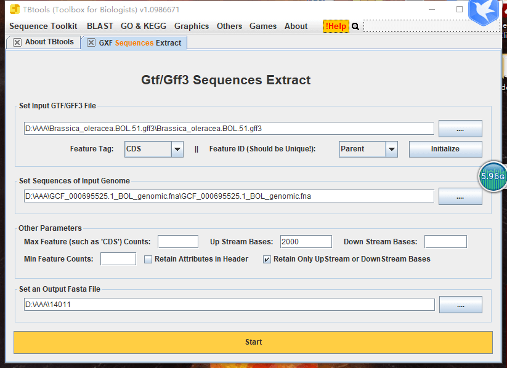This screenshot has width=507, height=368.
Task: Click the input genome file path field
Action: 229,196
